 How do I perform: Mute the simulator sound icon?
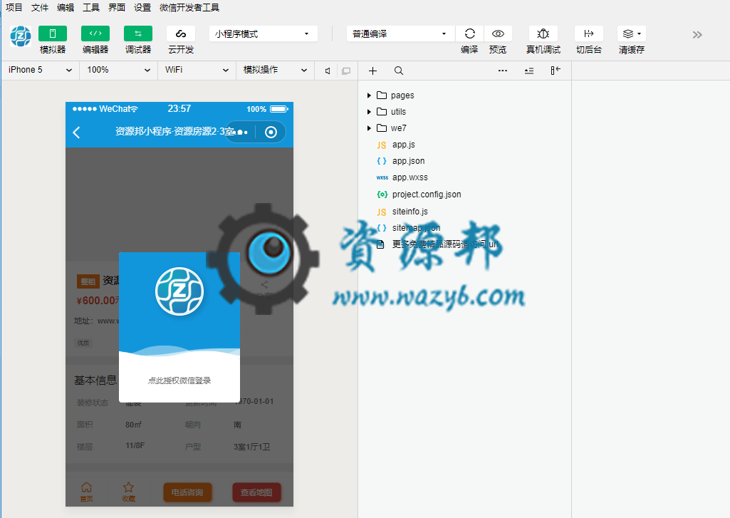(x=328, y=71)
